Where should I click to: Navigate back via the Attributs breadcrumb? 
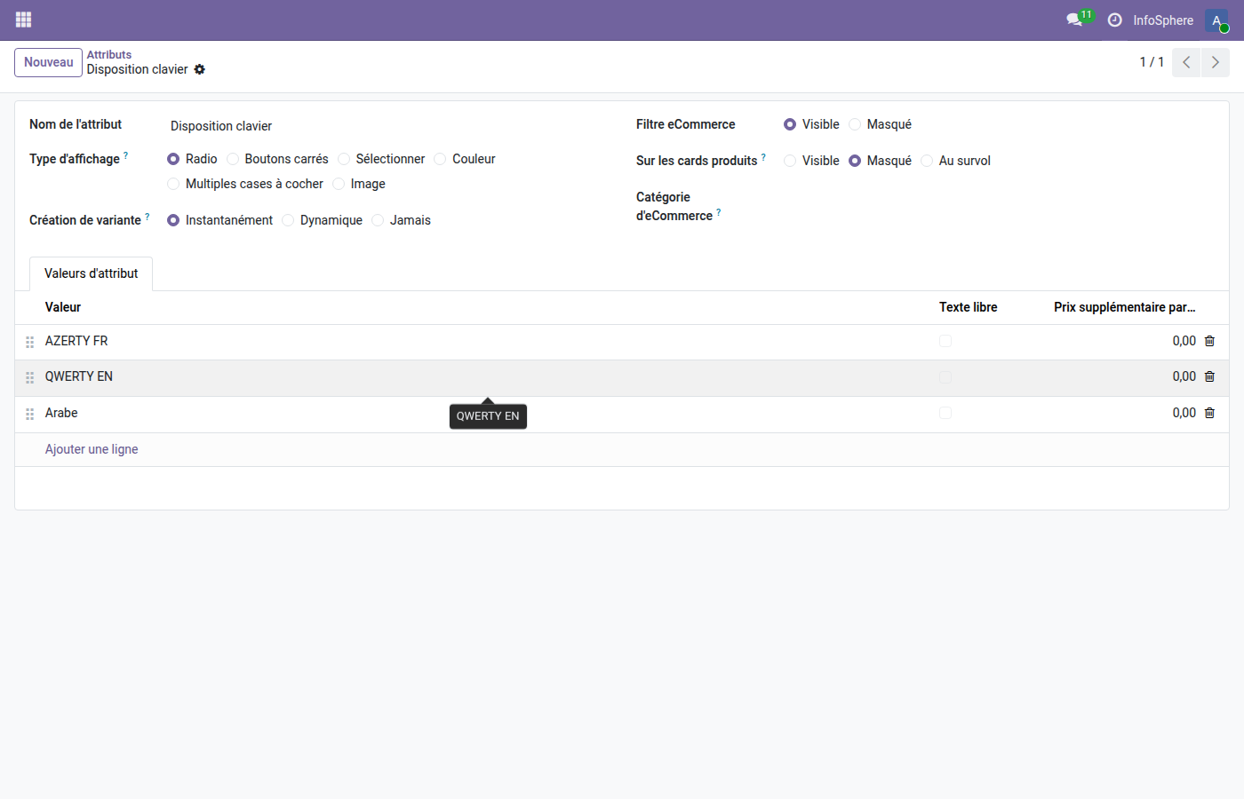(x=108, y=54)
